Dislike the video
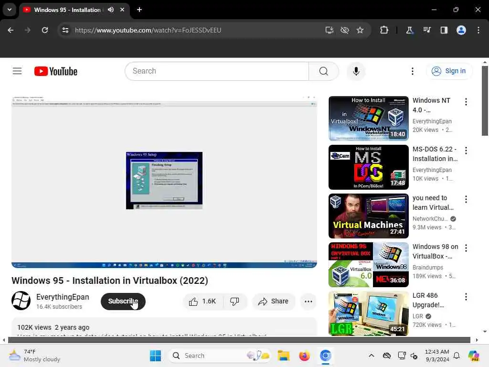This screenshot has width=489, height=367. (234, 301)
